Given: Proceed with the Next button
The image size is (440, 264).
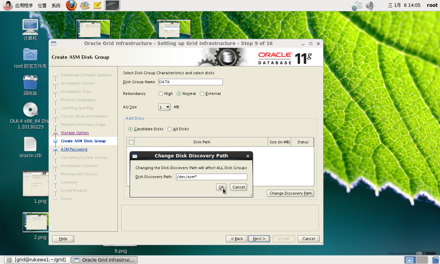Looking at the screenshot, I should (259, 239).
